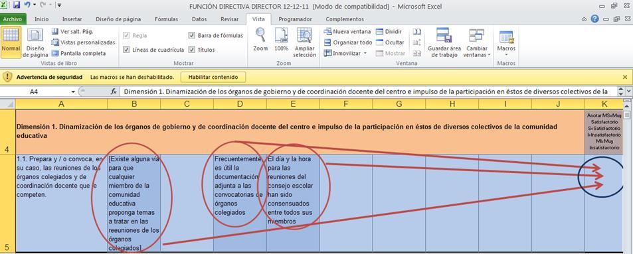Open the Customize Quick Access Toolbar dropdown

point(59,6)
